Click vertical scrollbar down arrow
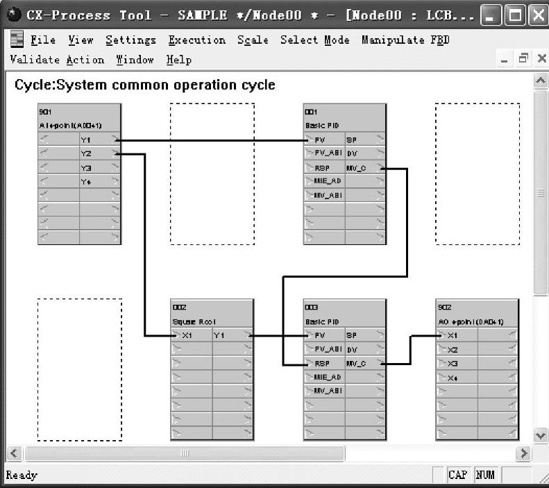Viewport: 549px width, 488px height. 541,435
